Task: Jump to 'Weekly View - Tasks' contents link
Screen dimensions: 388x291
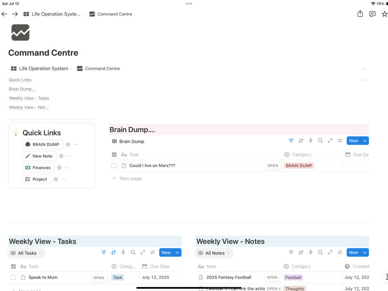Action: tap(29, 98)
